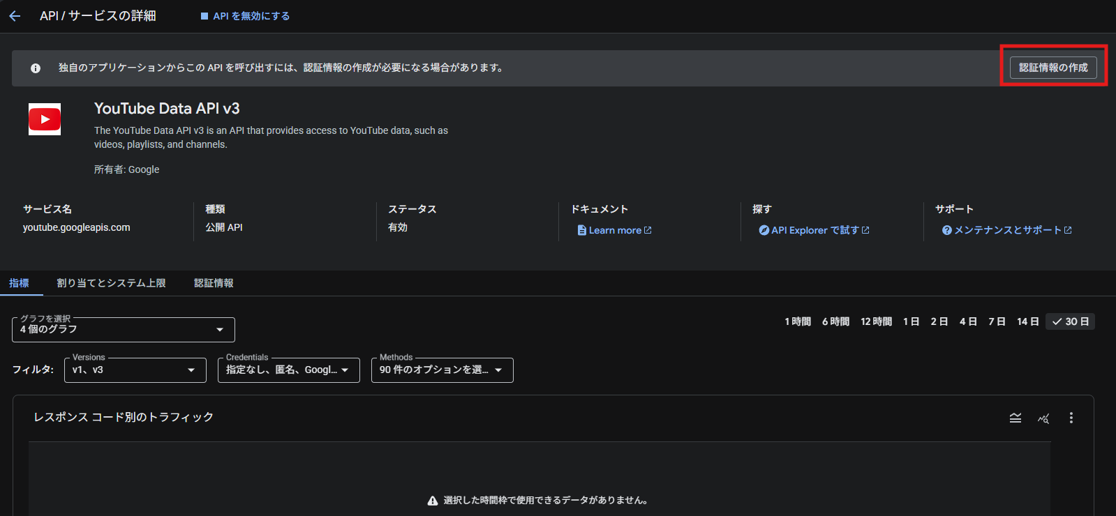Viewport: 1116px width, 516px height.
Task: Click the YouTube Data API v3 title
Action: tap(167, 109)
